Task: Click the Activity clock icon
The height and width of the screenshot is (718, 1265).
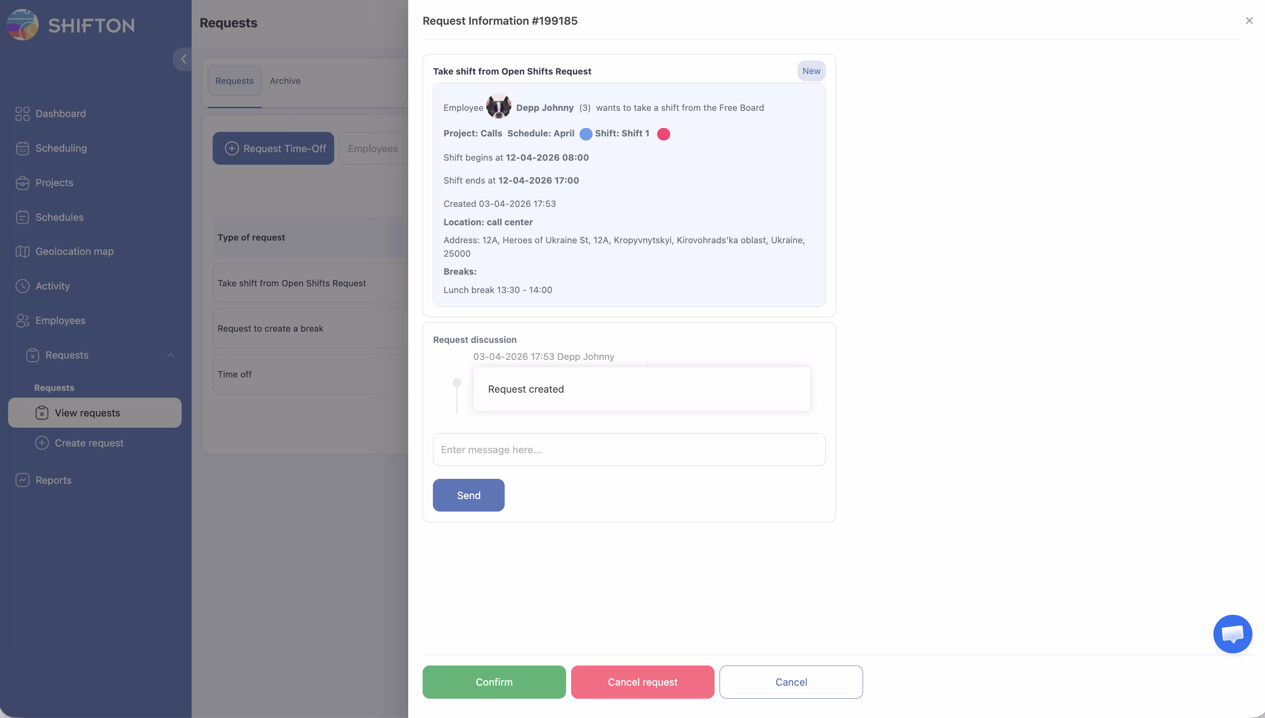Action: [22, 286]
